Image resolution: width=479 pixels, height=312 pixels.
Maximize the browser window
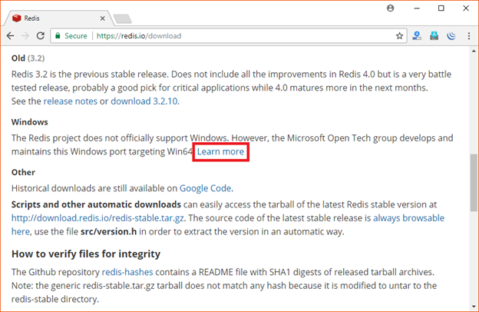(441, 8)
